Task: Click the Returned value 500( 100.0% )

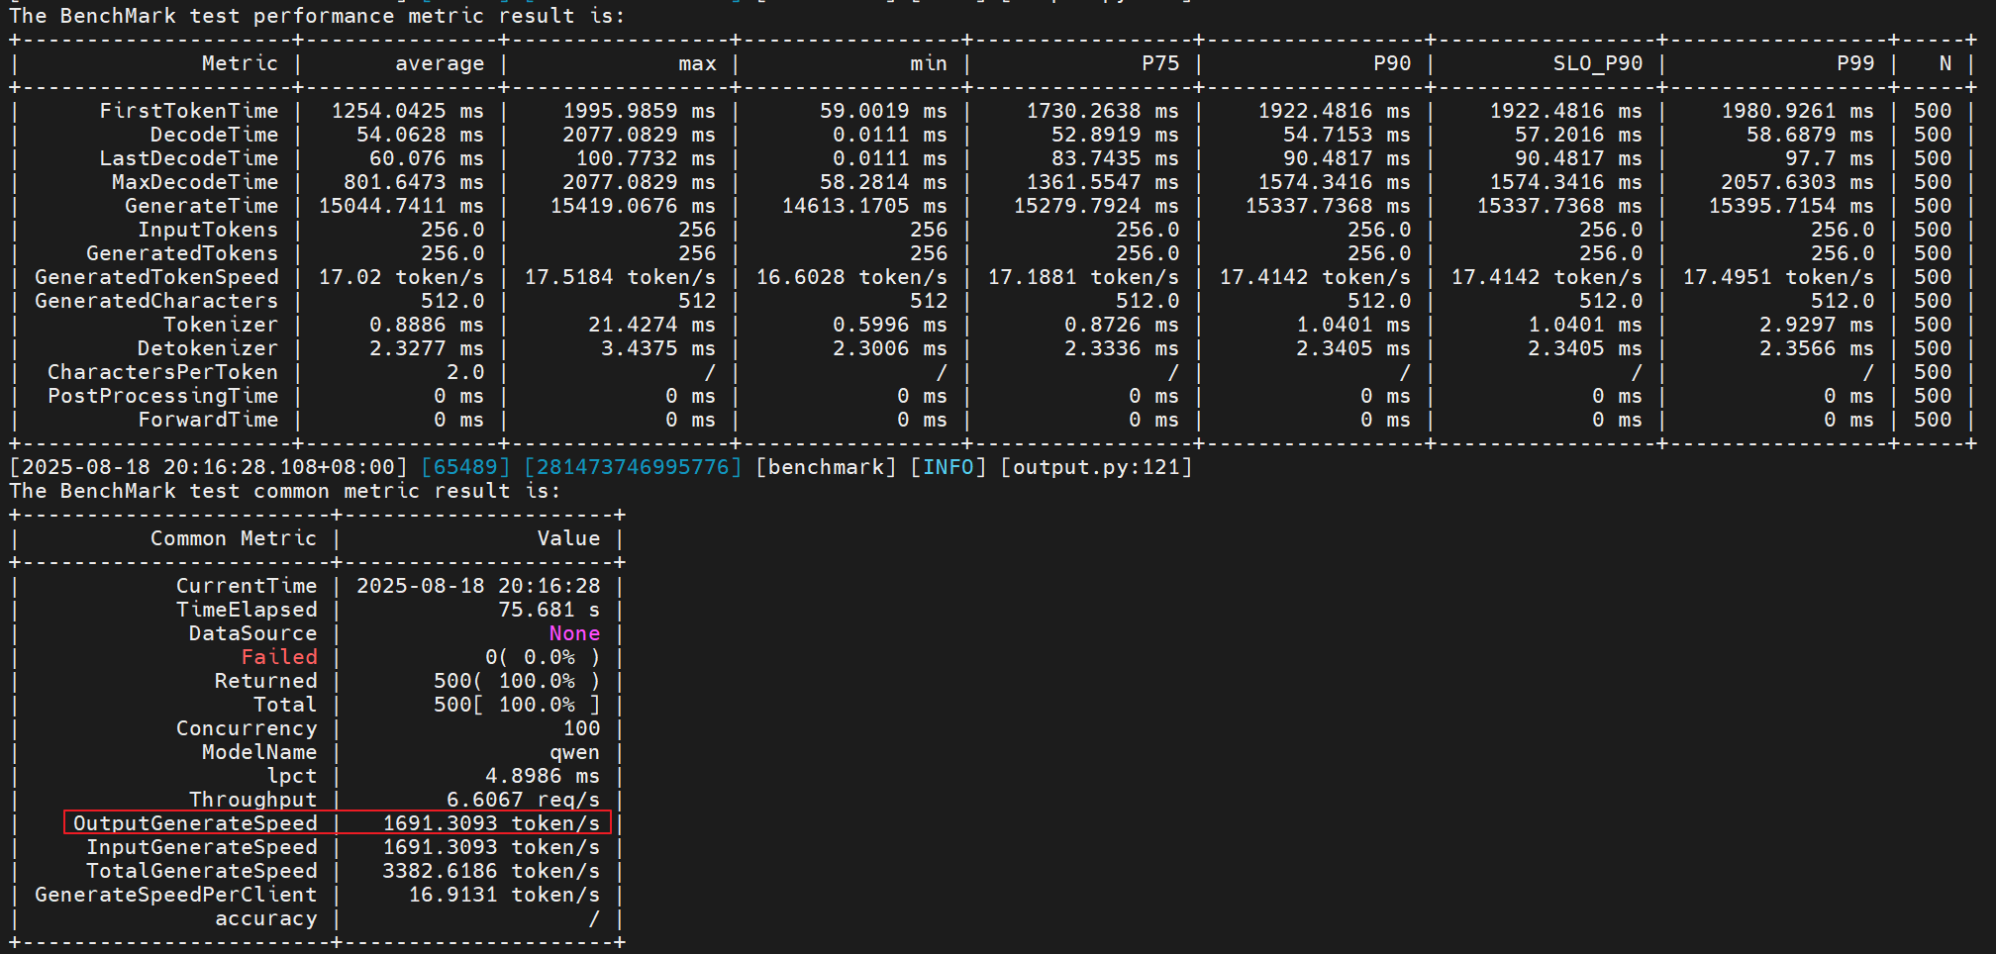Action: tap(517, 681)
